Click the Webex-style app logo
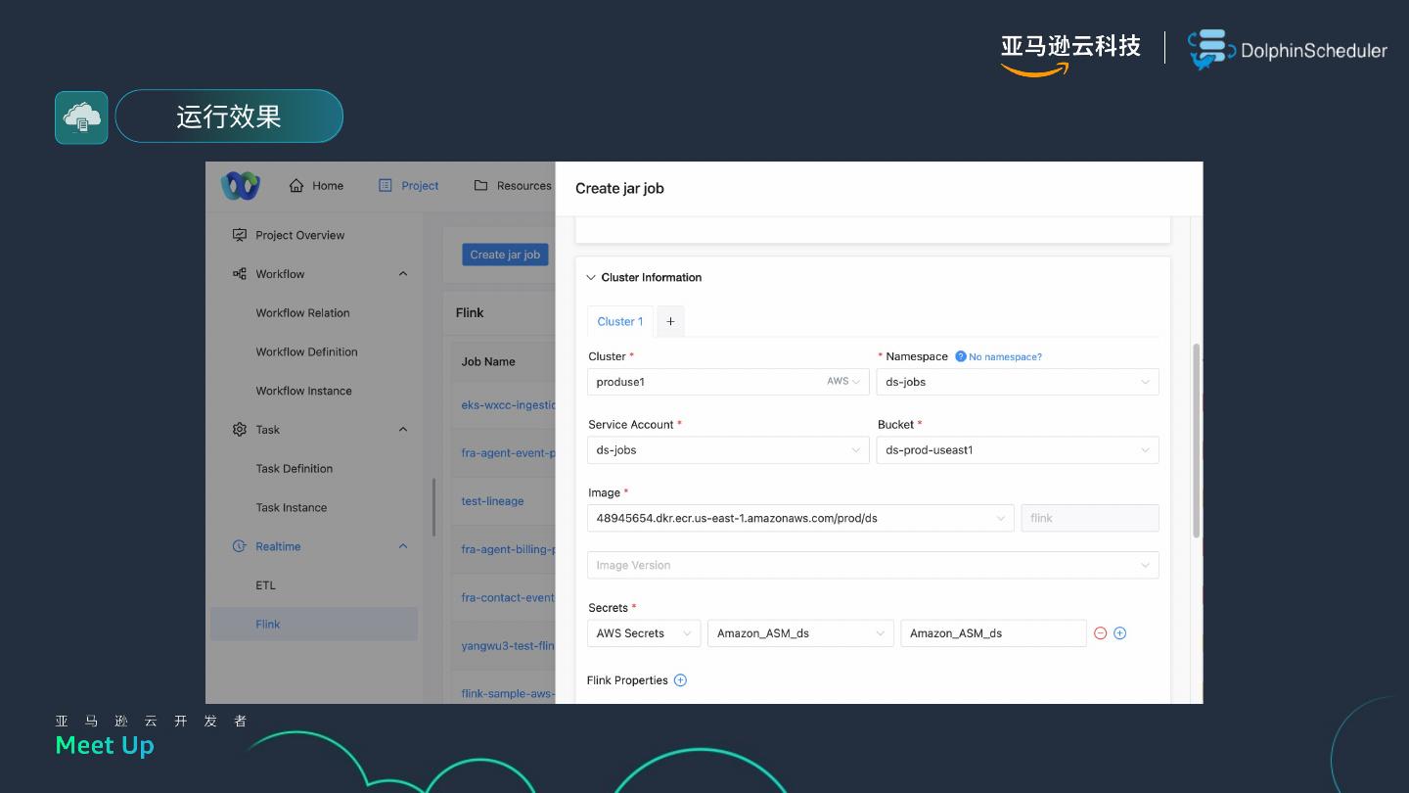Screen dimensions: 1409x793 click(x=240, y=185)
